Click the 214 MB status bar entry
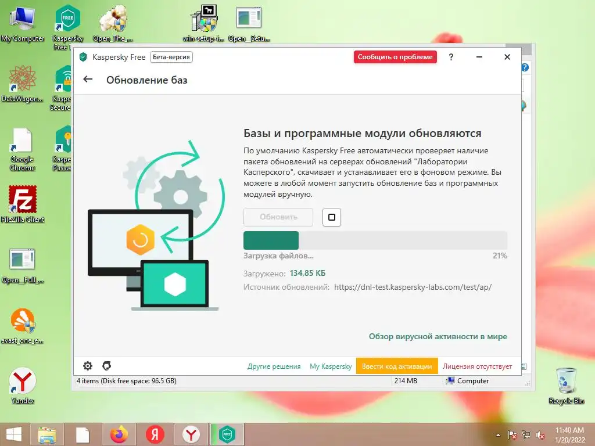 [405, 381]
